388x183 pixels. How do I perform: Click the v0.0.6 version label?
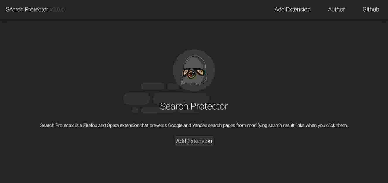click(57, 9)
